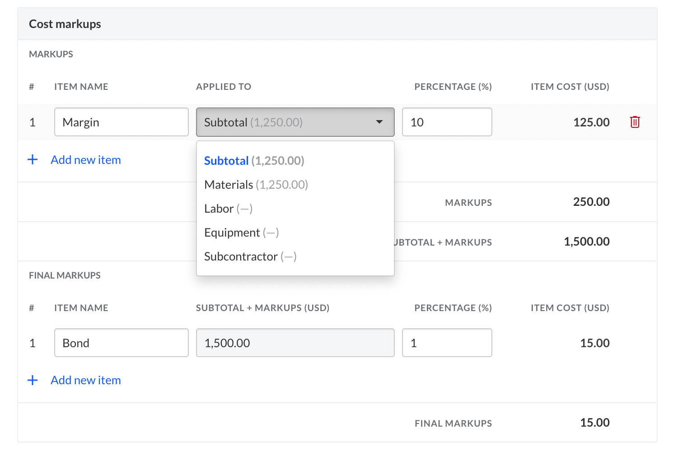Image resolution: width=673 pixels, height=456 pixels.
Task: Click the Applied To dropdown caret arrow
Action: coord(379,122)
